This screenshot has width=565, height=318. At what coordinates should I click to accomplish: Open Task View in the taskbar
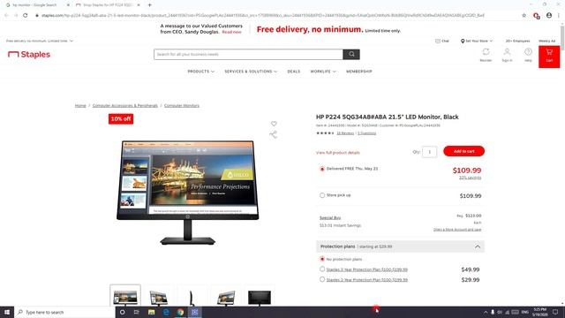(x=137, y=312)
